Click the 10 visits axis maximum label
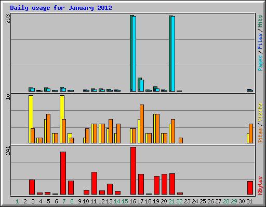The height and width of the screenshot is (207, 266). click(x=8, y=97)
